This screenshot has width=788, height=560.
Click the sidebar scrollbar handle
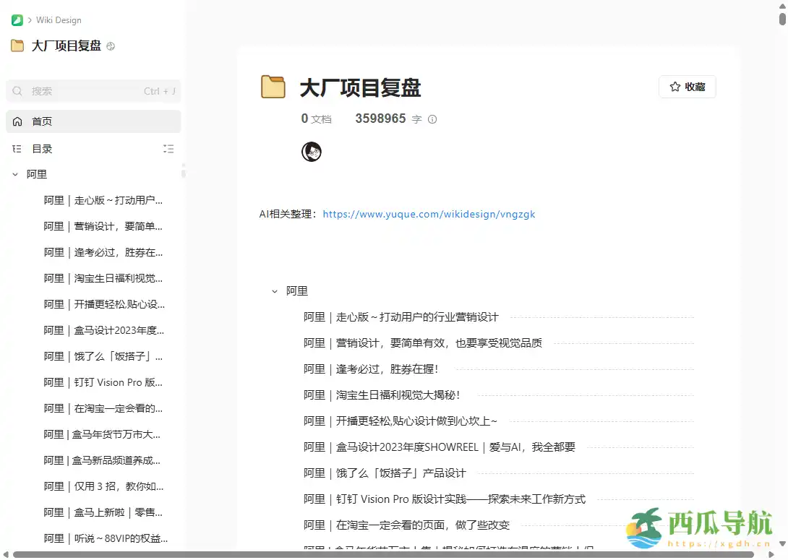click(x=183, y=172)
